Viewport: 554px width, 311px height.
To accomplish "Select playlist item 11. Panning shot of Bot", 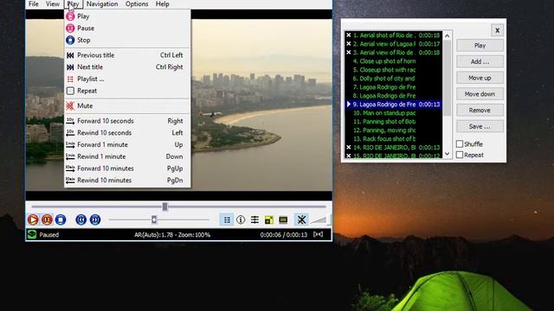I will pos(394,122).
